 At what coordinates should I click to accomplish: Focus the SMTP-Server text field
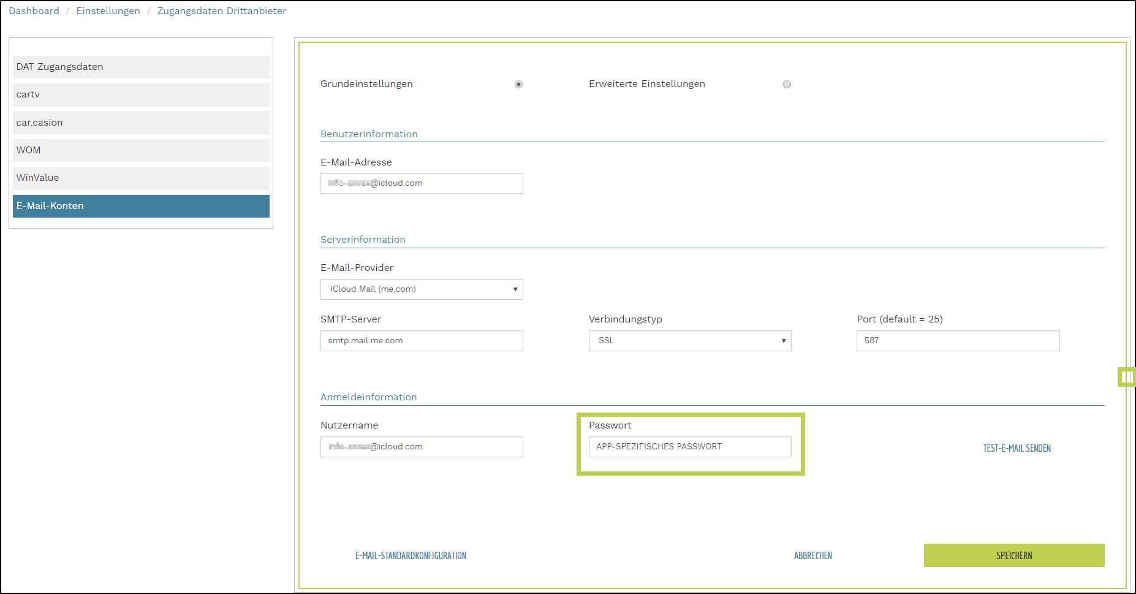click(x=422, y=341)
